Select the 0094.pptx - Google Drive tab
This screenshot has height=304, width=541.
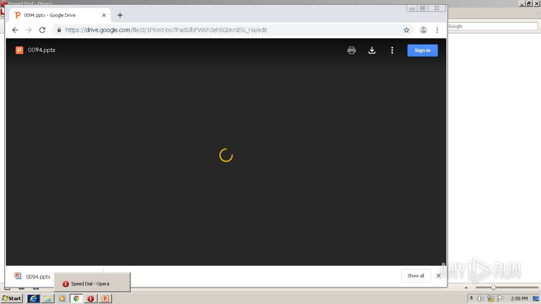59,15
